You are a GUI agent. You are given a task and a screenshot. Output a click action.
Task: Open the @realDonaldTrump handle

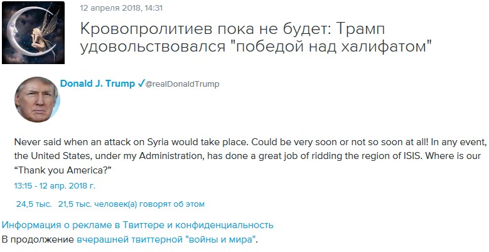[x=182, y=84]
